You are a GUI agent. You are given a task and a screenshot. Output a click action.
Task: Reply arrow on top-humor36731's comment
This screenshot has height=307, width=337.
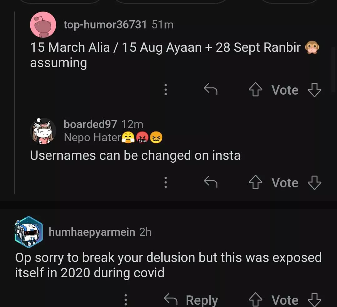tap(211, 90)
